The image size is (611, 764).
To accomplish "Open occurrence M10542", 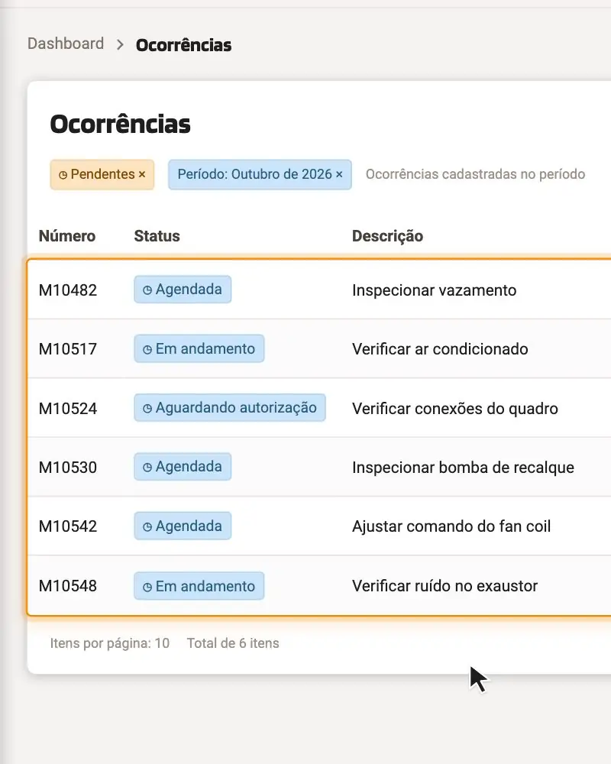I will pos(68,526).
